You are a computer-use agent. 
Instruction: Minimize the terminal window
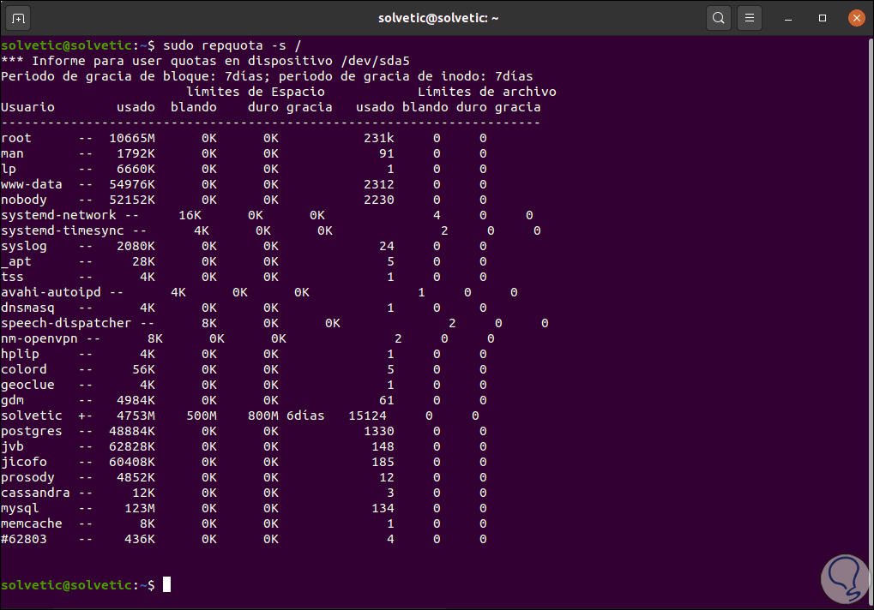[x=788, y=18]
